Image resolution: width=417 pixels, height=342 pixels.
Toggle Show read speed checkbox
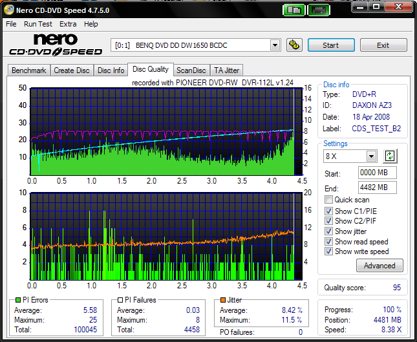pos(328,242)
